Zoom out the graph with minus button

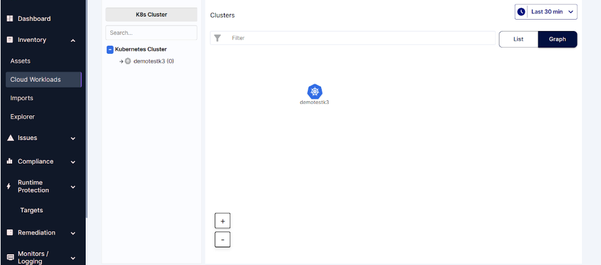[222, 240]
